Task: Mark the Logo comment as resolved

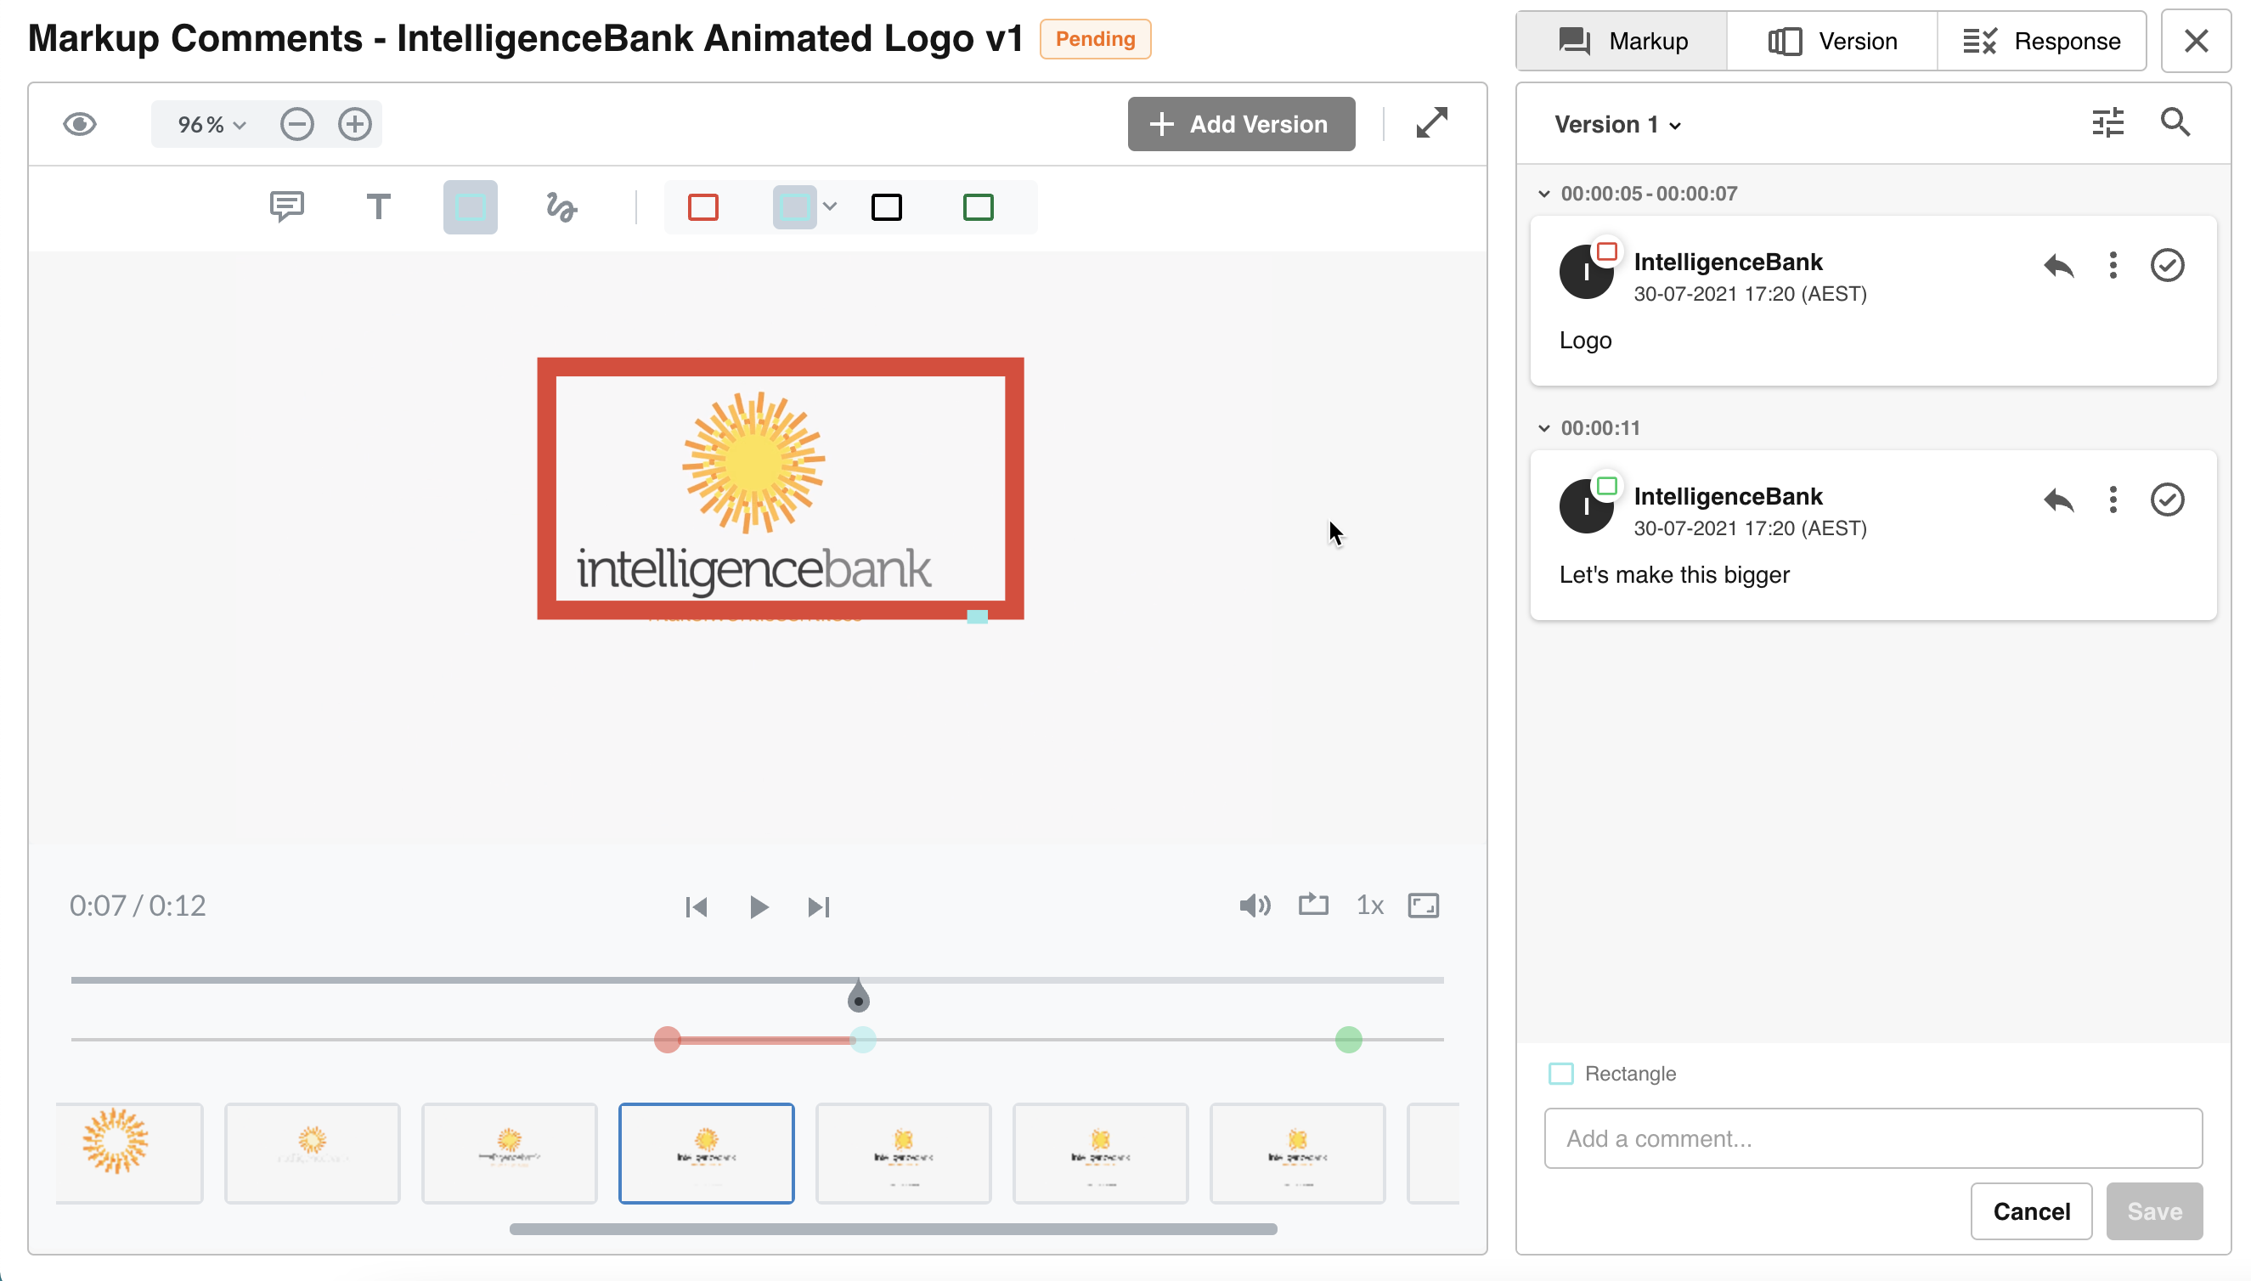Action: 2167,265
